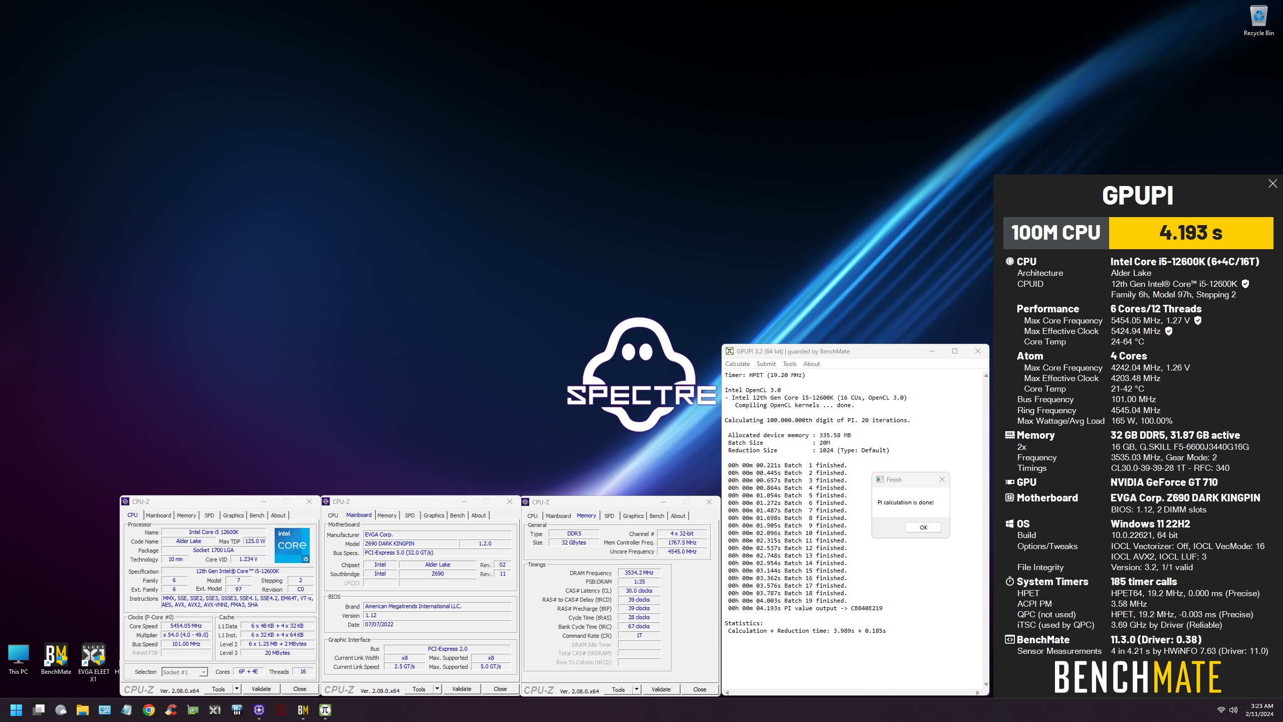The height and width of the screenshot is (722, 1283).
Task: Switch to CPU-Z via its purple taskbar icon
Action: click(x=259, y=710)
